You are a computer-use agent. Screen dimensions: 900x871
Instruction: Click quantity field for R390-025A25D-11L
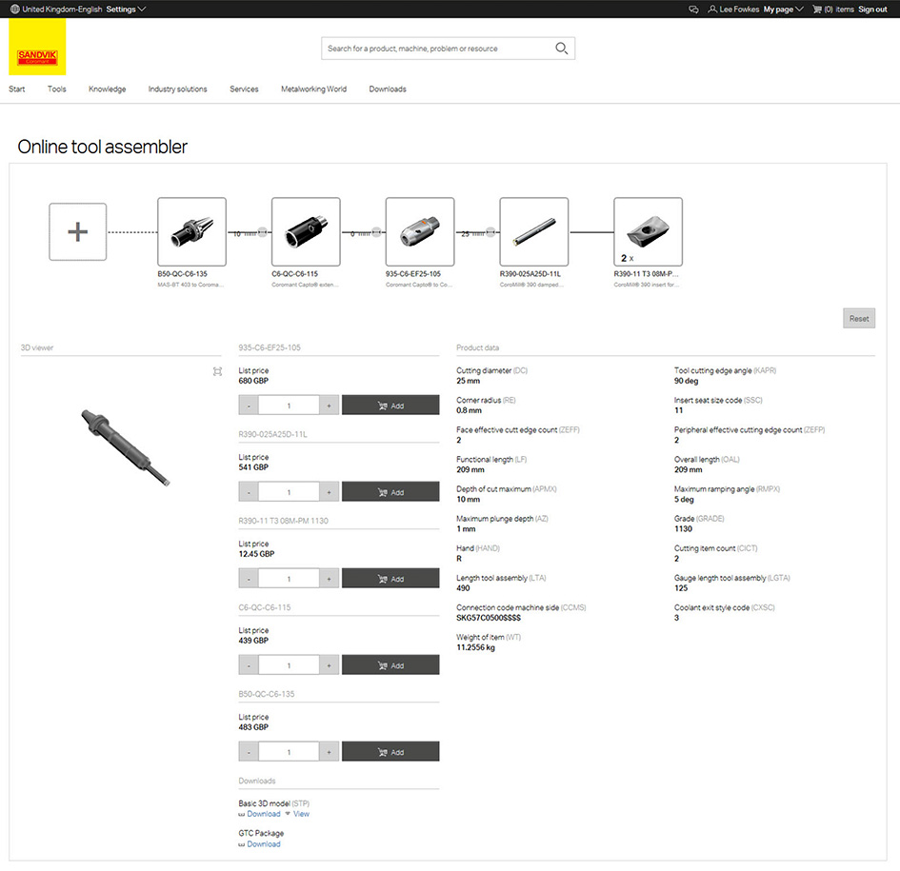pyautogui.click(x=289, y=492)
